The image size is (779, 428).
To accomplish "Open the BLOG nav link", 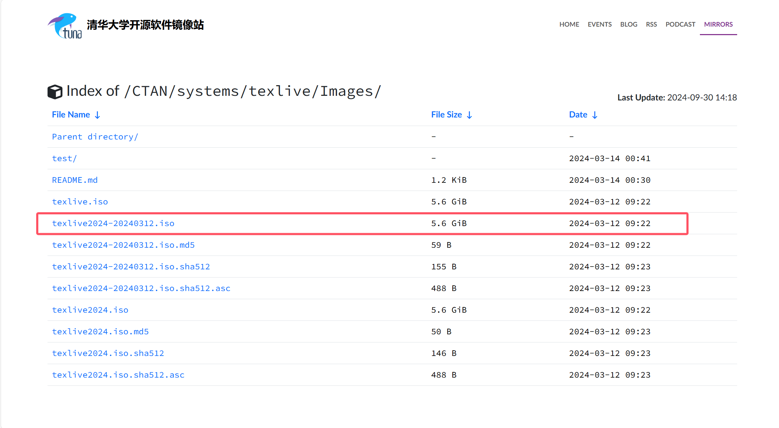I will coord(629,24).
